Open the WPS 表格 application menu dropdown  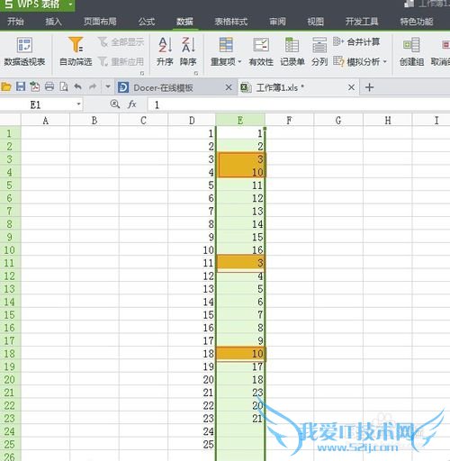click(71, 5)
